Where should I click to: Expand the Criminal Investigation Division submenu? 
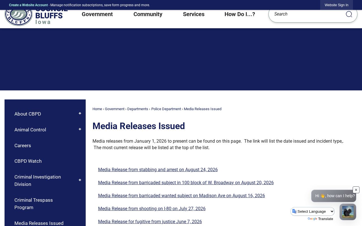coord(80,180)
